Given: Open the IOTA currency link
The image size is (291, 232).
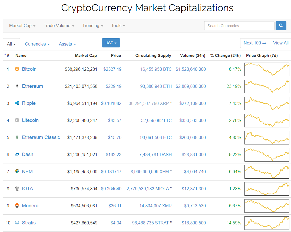Looking at the screenshot, I should tap(28, 189).
